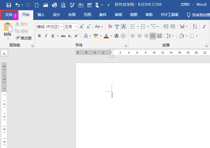Screen dimensions: 210x148
Task: Click the 复制 copy button
Action: 21,31
